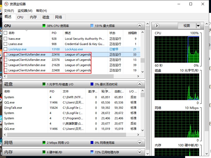The height and width of the screenshot is (158, 211).
Task: Sort CPU list by 线程数 column header
Action: (132, 33)
